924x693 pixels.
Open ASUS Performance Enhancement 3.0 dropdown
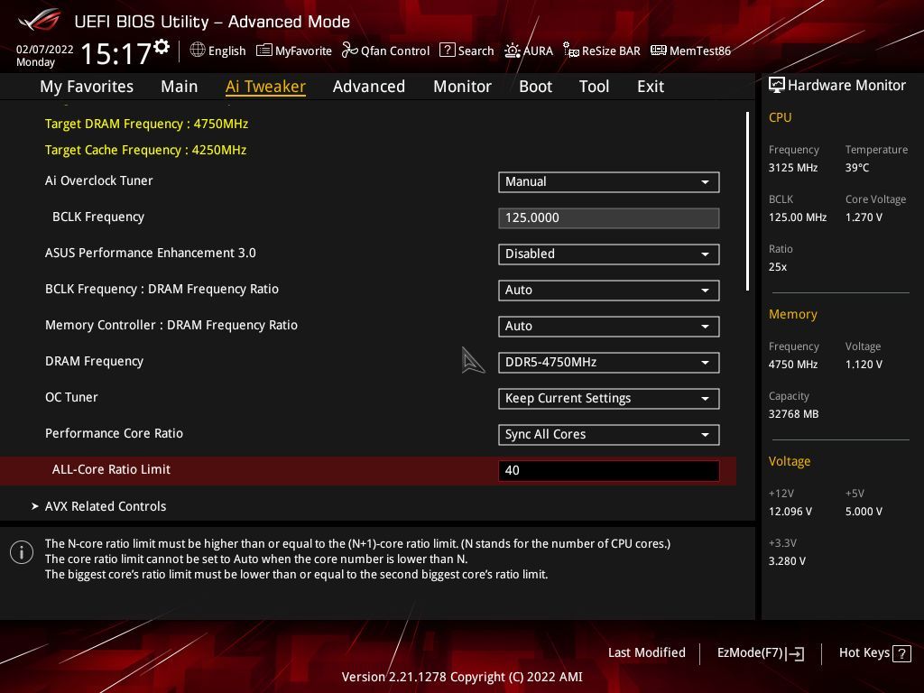point(609,254)
